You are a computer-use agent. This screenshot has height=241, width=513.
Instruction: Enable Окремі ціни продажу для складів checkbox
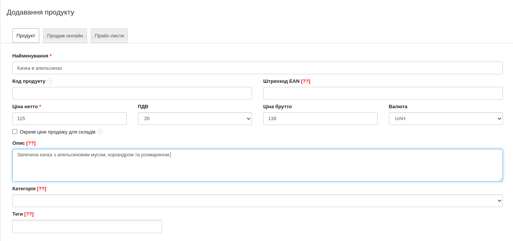[x=15, y=132]
